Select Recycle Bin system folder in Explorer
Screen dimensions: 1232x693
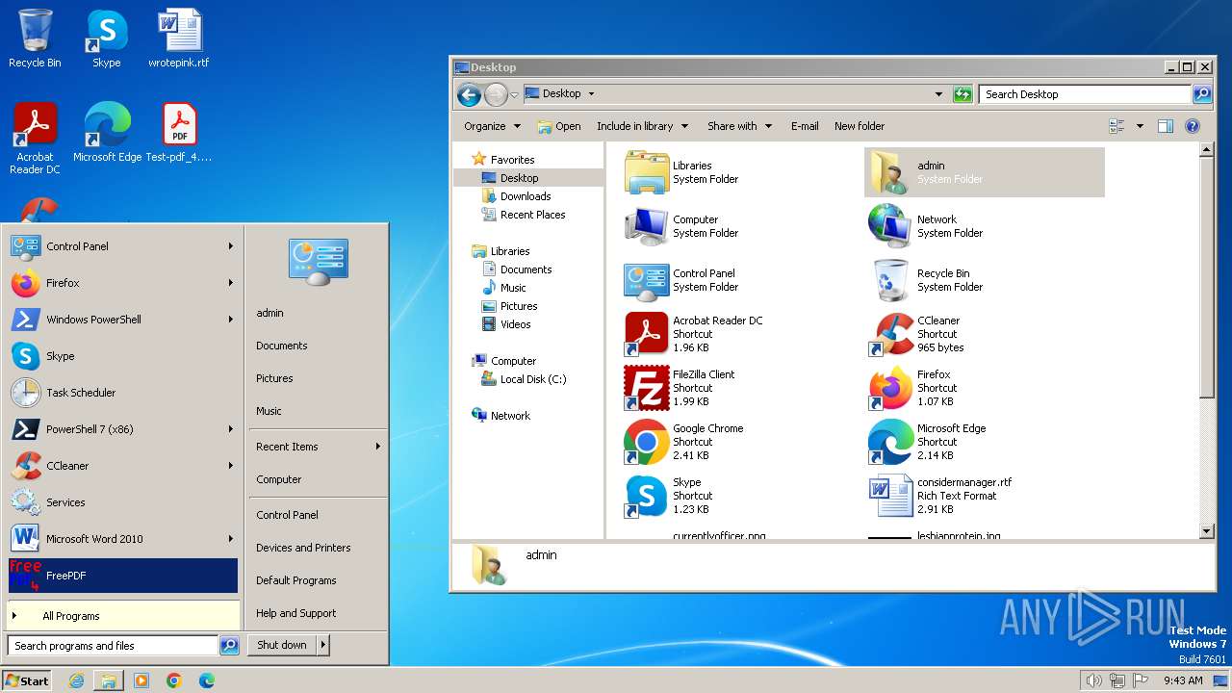tap(926, 280)
